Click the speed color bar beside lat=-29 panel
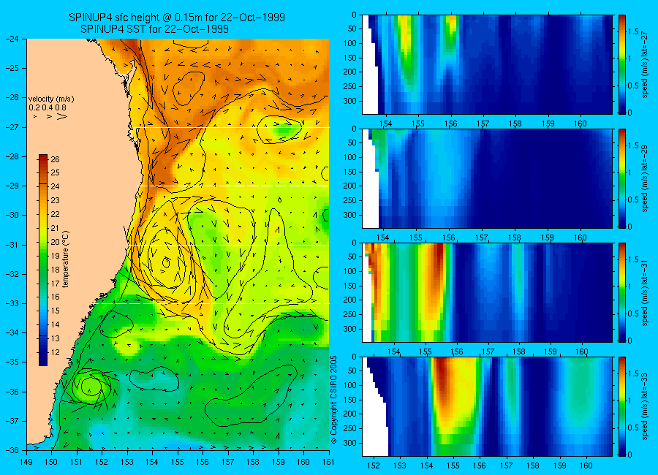This screenshot has height=475, width=658. coord(622,178)
